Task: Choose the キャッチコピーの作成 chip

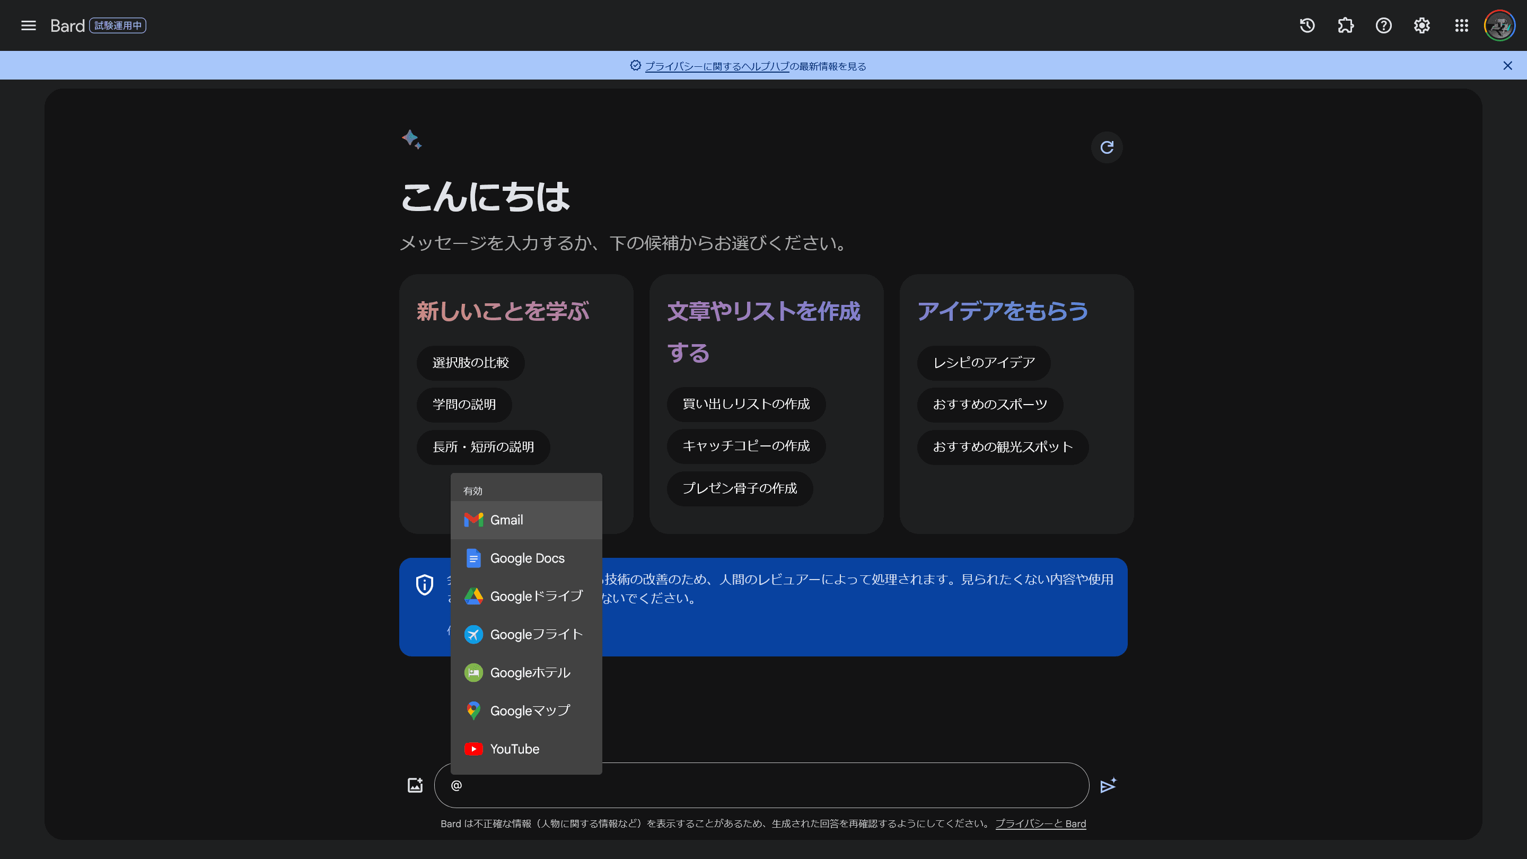Action: (x=745, y=446)
